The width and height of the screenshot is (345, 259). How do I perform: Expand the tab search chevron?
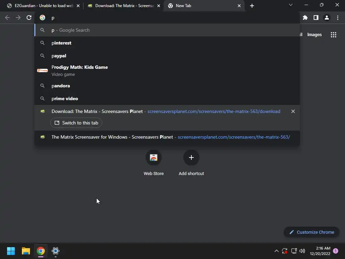[291, 5]
